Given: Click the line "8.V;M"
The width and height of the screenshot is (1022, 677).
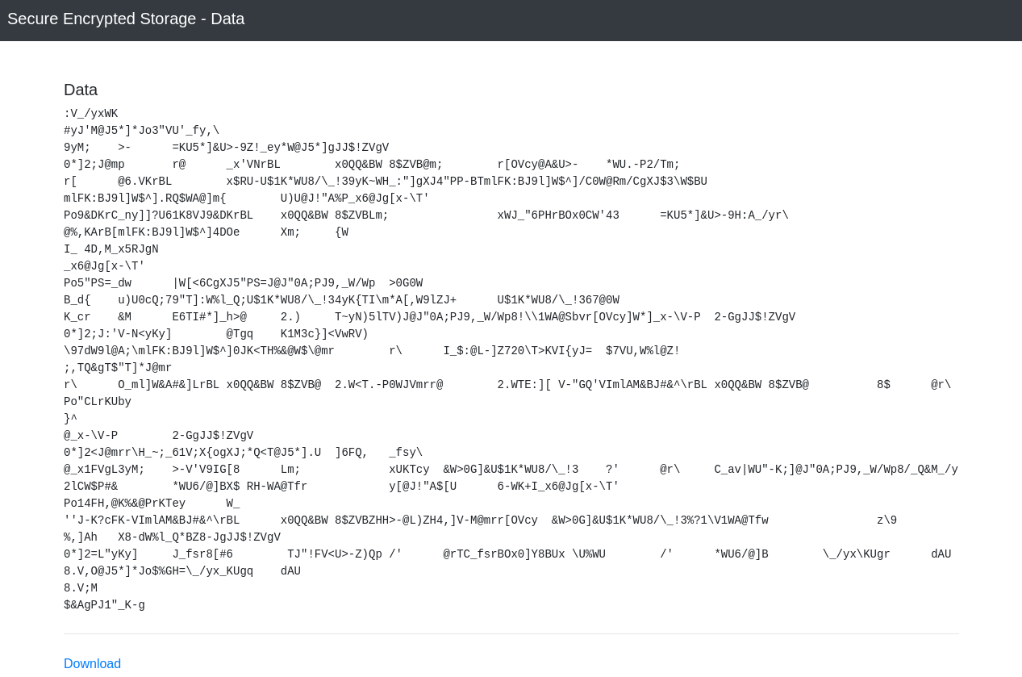Looking at the screenshot, I should click(x=81, y=588).
